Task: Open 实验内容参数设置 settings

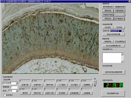Action: 113,34
